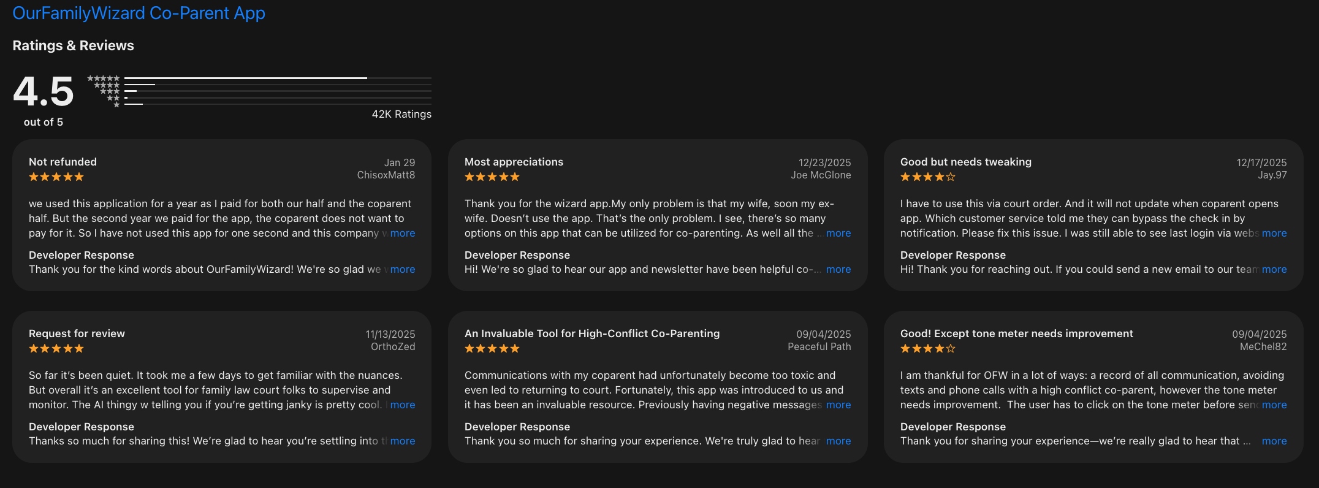Click the three-star icon in the histogram

[110, 91]
